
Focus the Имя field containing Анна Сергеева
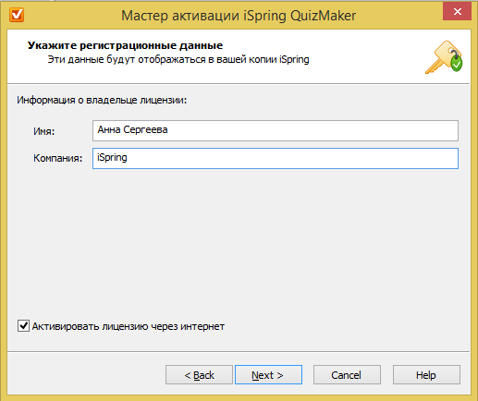(x=276, y=130)
